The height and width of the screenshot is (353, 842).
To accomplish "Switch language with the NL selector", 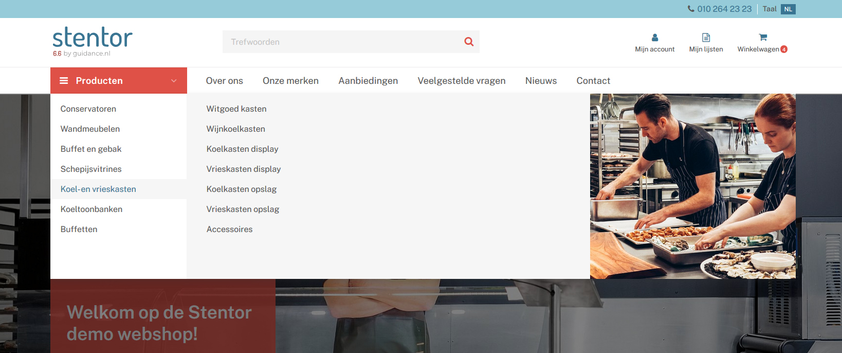I will point(788,9).
